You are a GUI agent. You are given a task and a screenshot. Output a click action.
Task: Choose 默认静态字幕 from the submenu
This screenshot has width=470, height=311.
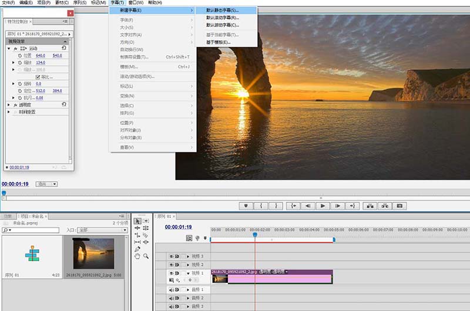click(223, 11)
